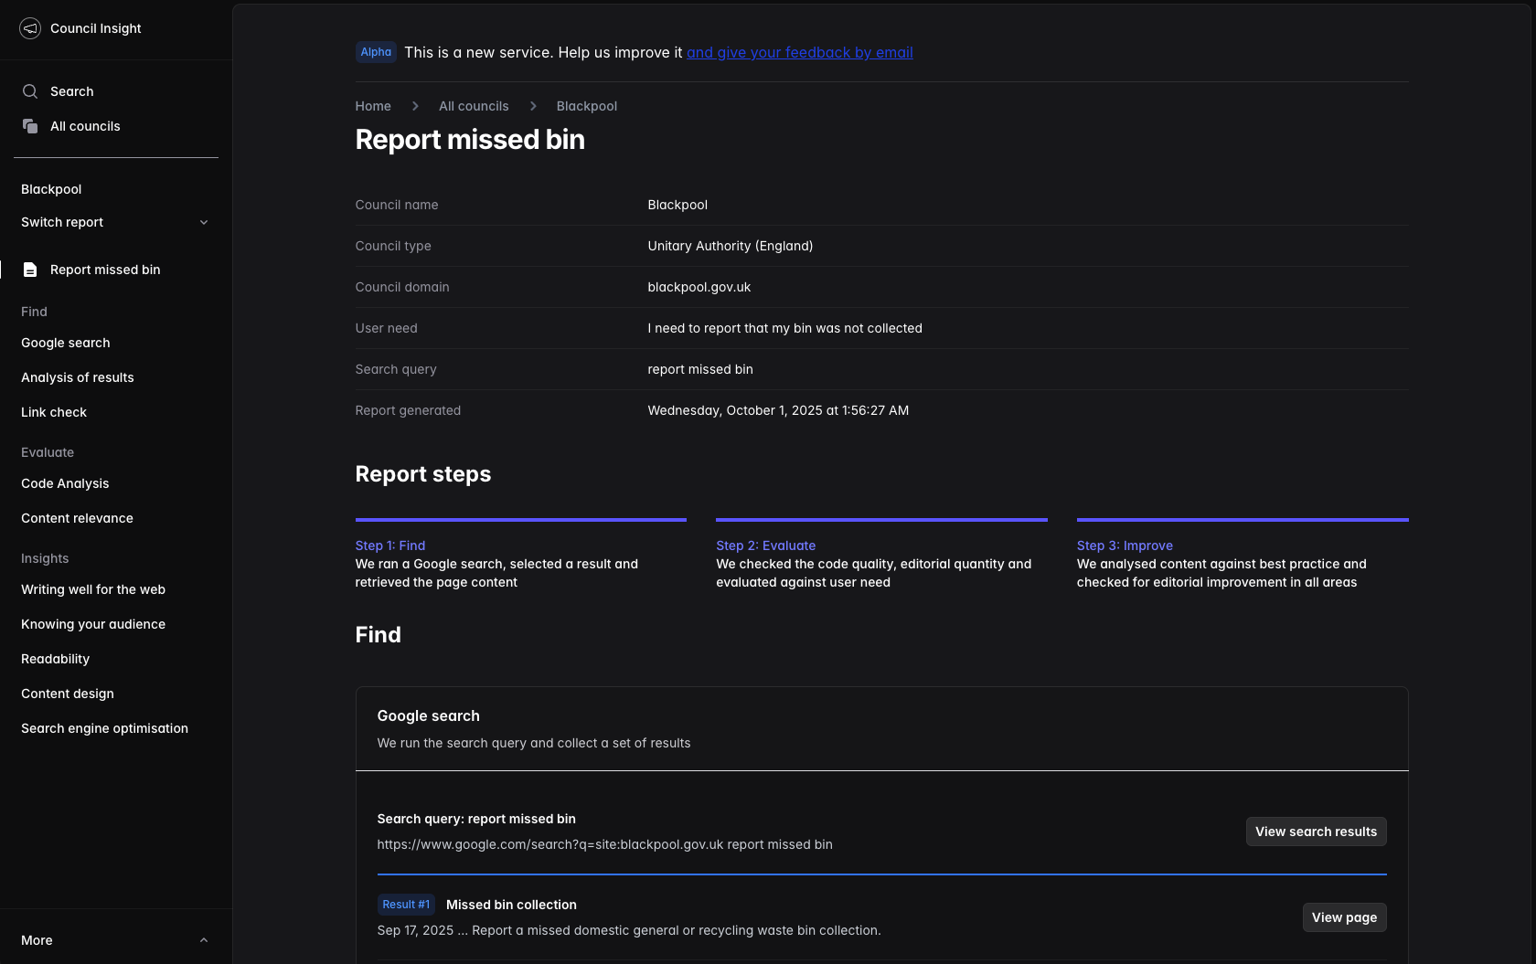Image resolution: width=1536 pixels, height=964 pixels.
Task: Jump to Step 3: Improve
Action: pyautogui.click(x=1125, y=546)
